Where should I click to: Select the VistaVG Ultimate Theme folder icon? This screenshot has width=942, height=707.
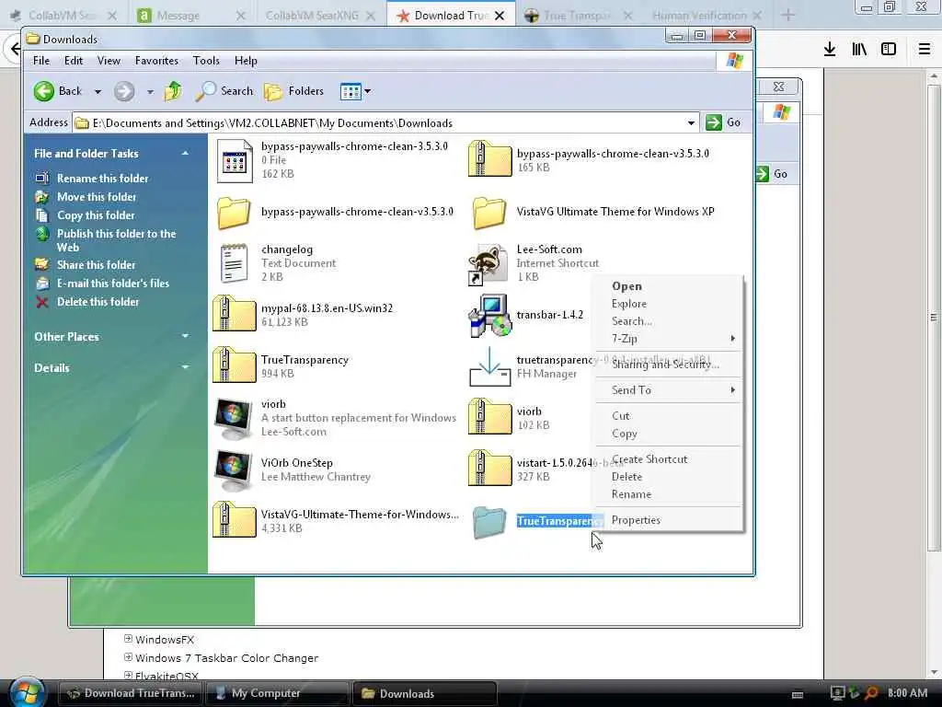pyautogui.click(x=489, y=213)
